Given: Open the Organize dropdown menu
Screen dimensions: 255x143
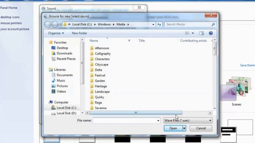Looking at the screenshot, I should 56,33.
